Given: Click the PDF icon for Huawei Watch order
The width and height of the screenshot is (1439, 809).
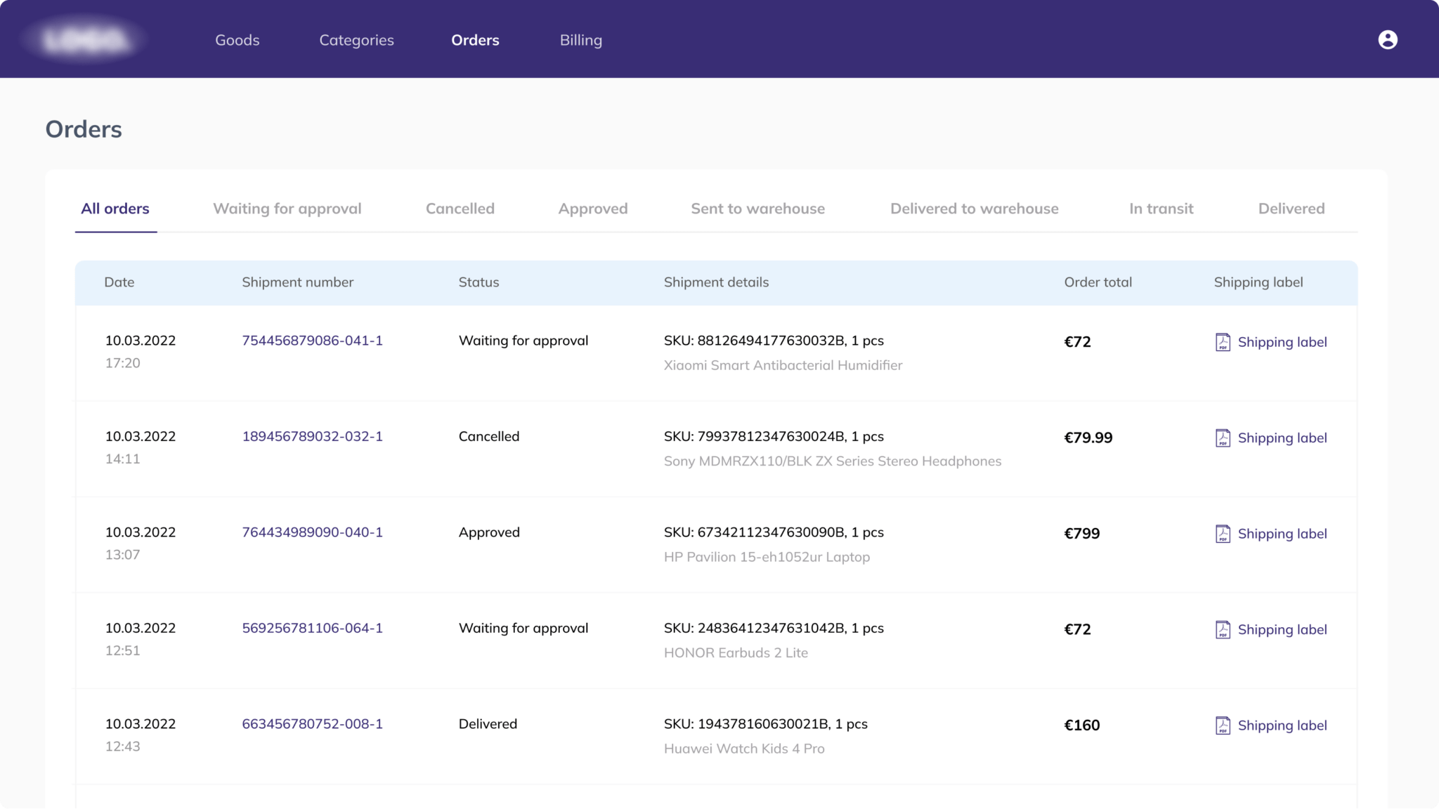Looking at the screenshot, I should [1223, 725].
